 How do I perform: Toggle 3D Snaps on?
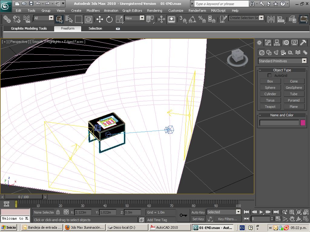coord(183,19)
